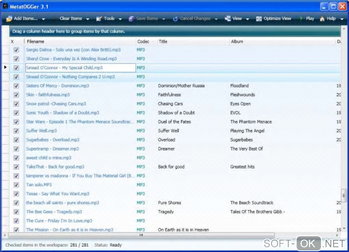Click the Save Items disk icon
Image resolution: width=349 pixels, height=252 pixels.
(x=131, y=19)
